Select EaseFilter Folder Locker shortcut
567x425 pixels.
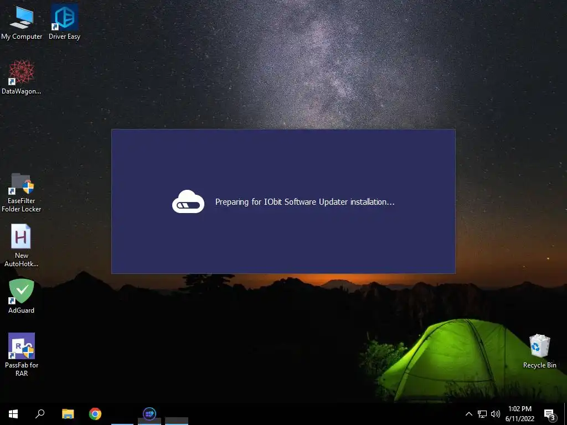[x=22, y=193]
